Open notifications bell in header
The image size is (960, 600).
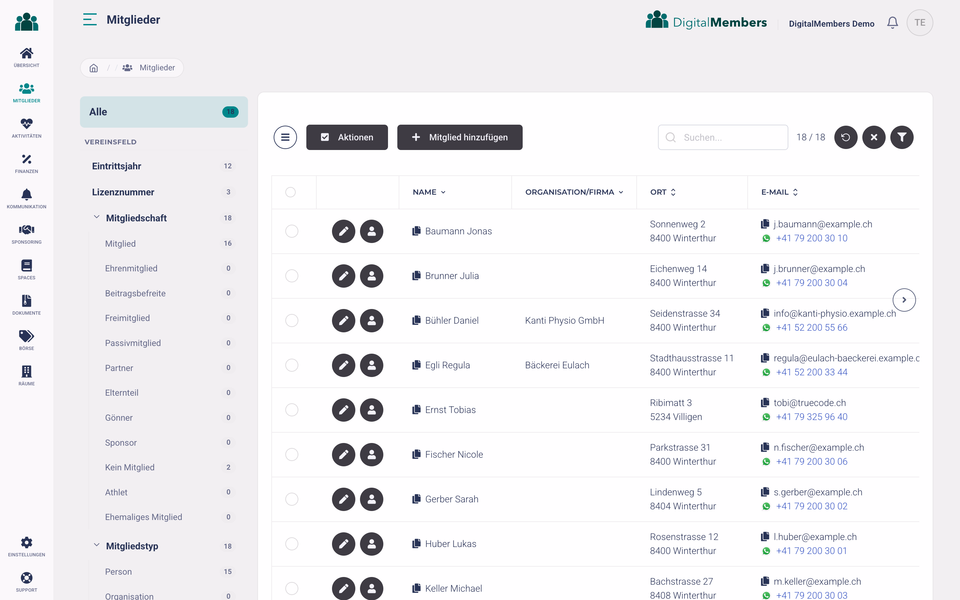(x=893, y=23)
